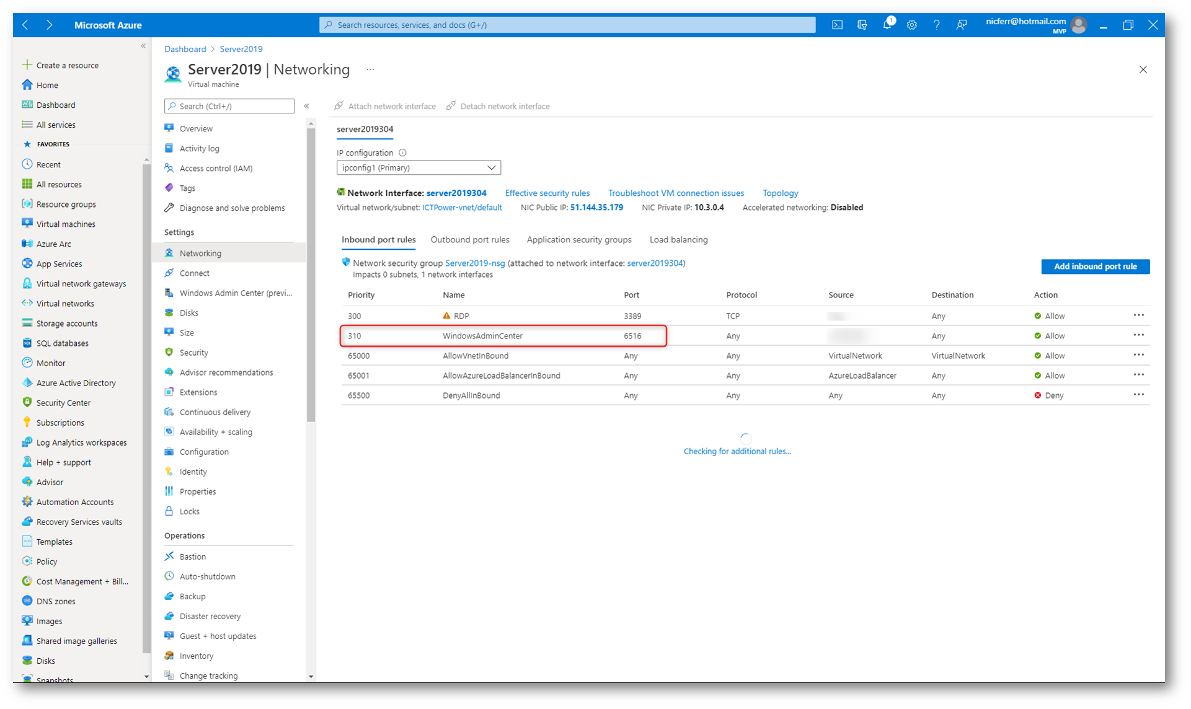The height and width of the screenshot is (709, 1191).
Task: Open Application security groups tab
Action: coord(579,240)
